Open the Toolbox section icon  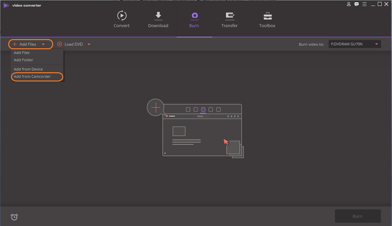[x=267, y=16]
